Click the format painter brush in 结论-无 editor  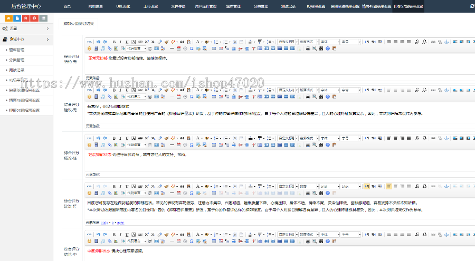tap(166, 42)
